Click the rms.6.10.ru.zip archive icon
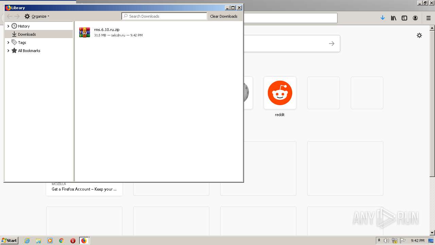The width and height of the screenshot is (435, 245). tap(84, 32)
